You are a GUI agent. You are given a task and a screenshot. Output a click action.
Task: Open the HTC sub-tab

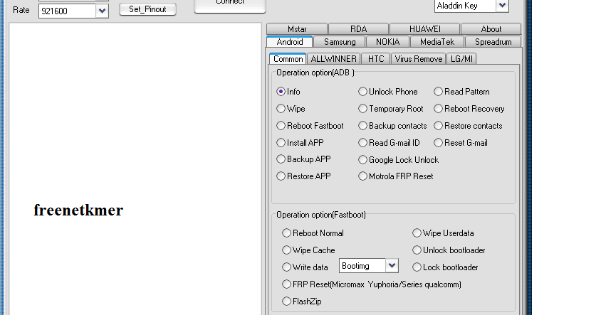376,59
